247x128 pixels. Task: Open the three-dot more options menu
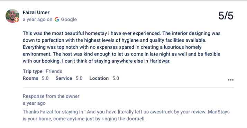(x=231, y=80)
